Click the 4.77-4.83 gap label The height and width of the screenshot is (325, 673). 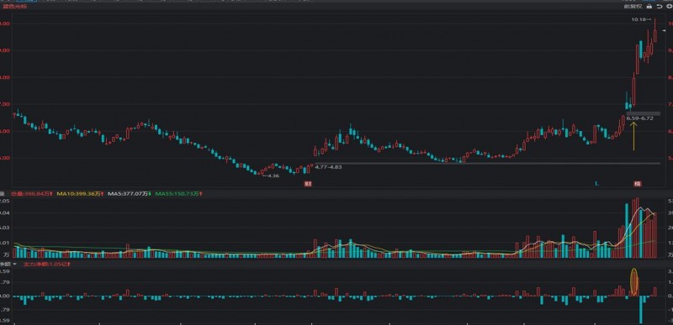pyautogui.click(x=328, y=167)
